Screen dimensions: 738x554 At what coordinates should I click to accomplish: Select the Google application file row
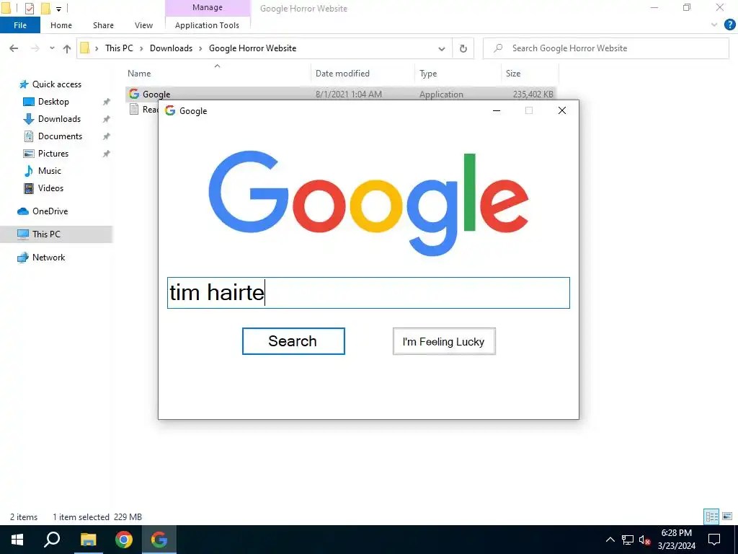(341, 94)
